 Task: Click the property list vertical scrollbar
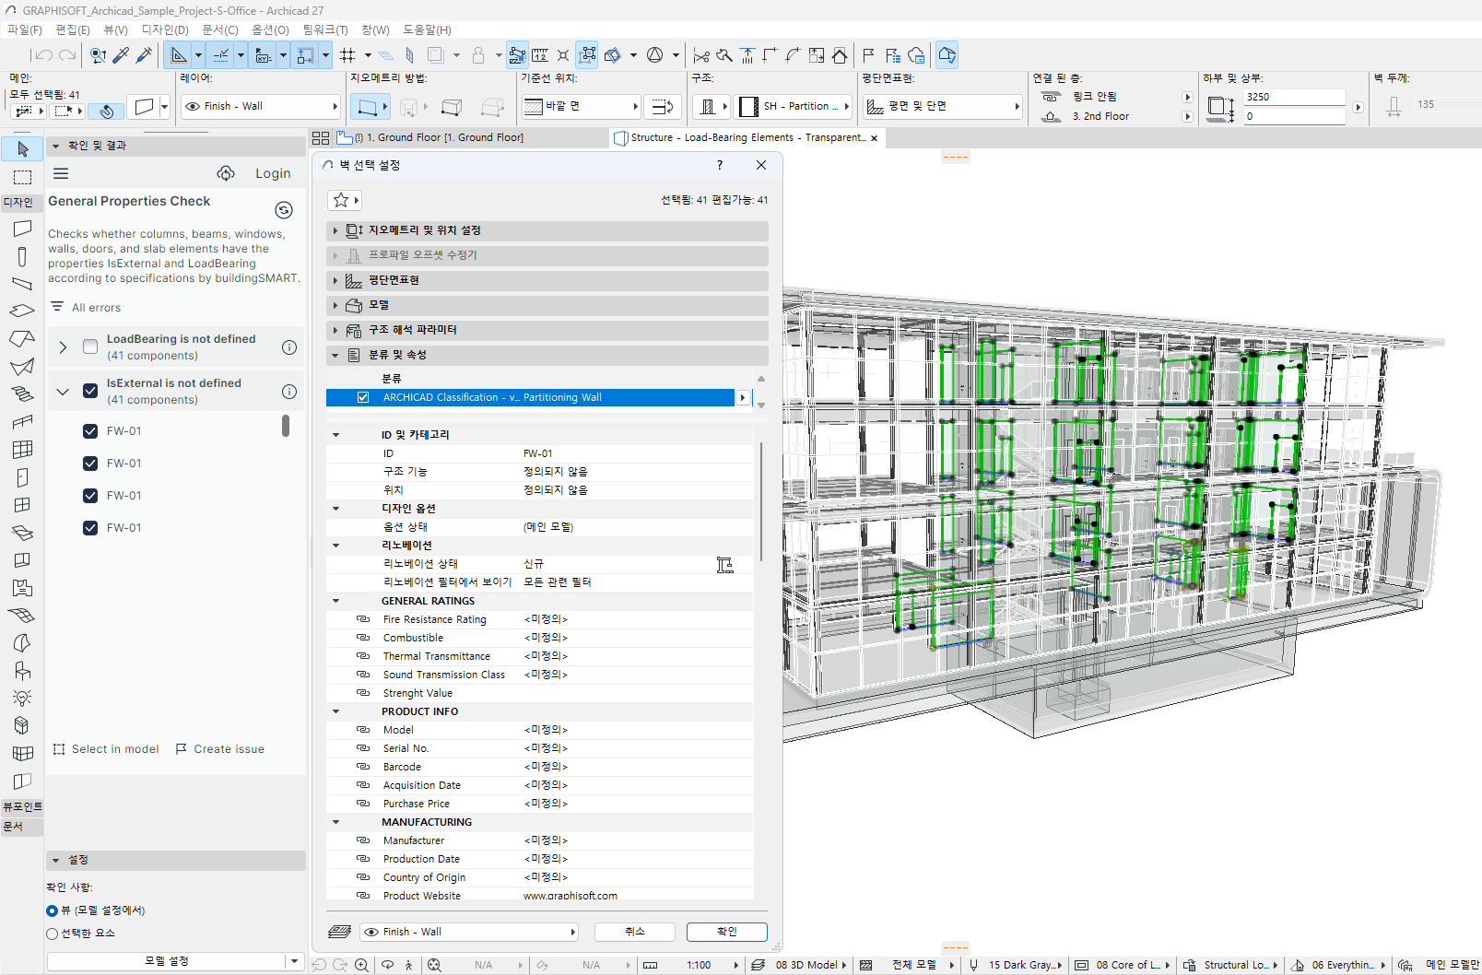tap(761, 502)
